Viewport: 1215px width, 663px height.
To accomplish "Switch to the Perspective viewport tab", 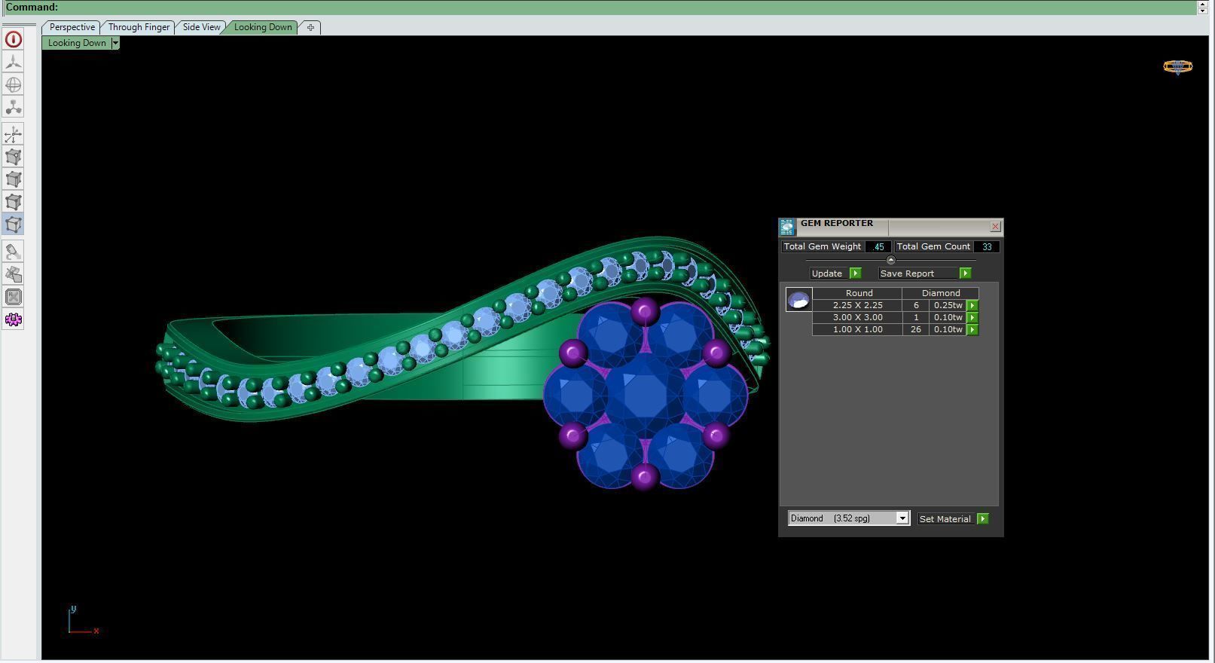I will [x=72, y=27].
